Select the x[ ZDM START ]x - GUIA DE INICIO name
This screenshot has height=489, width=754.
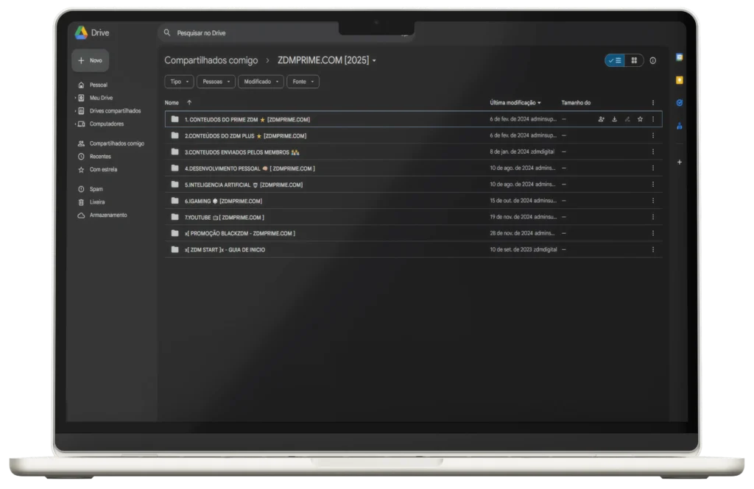click(x=225, y=250)
